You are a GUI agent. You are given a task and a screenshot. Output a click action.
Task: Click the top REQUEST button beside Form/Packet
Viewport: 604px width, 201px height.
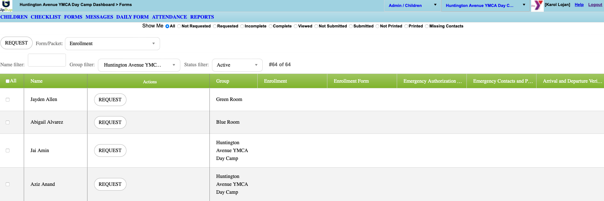[16, 43]
